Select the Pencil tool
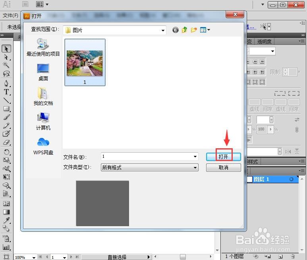The width and height of the screenshot is (307, 260). tap(6, 125)
